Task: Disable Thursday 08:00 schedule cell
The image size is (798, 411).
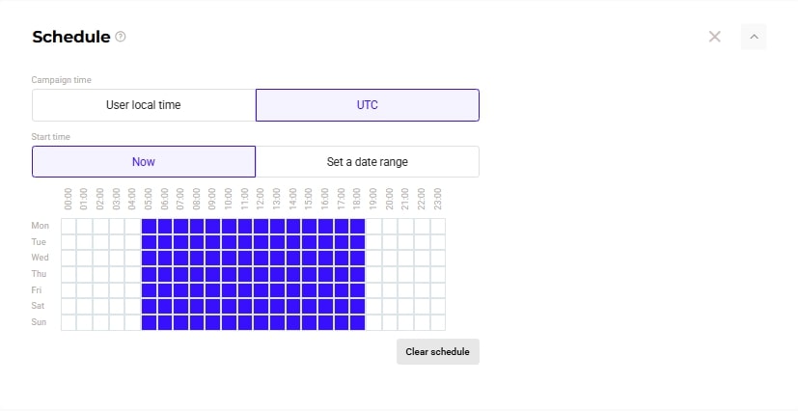Action: pos(197,274)
